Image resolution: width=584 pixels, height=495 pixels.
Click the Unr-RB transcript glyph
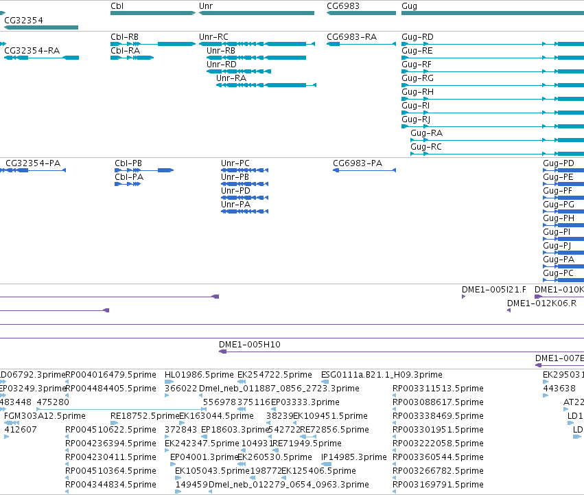(x=256, y=58)
